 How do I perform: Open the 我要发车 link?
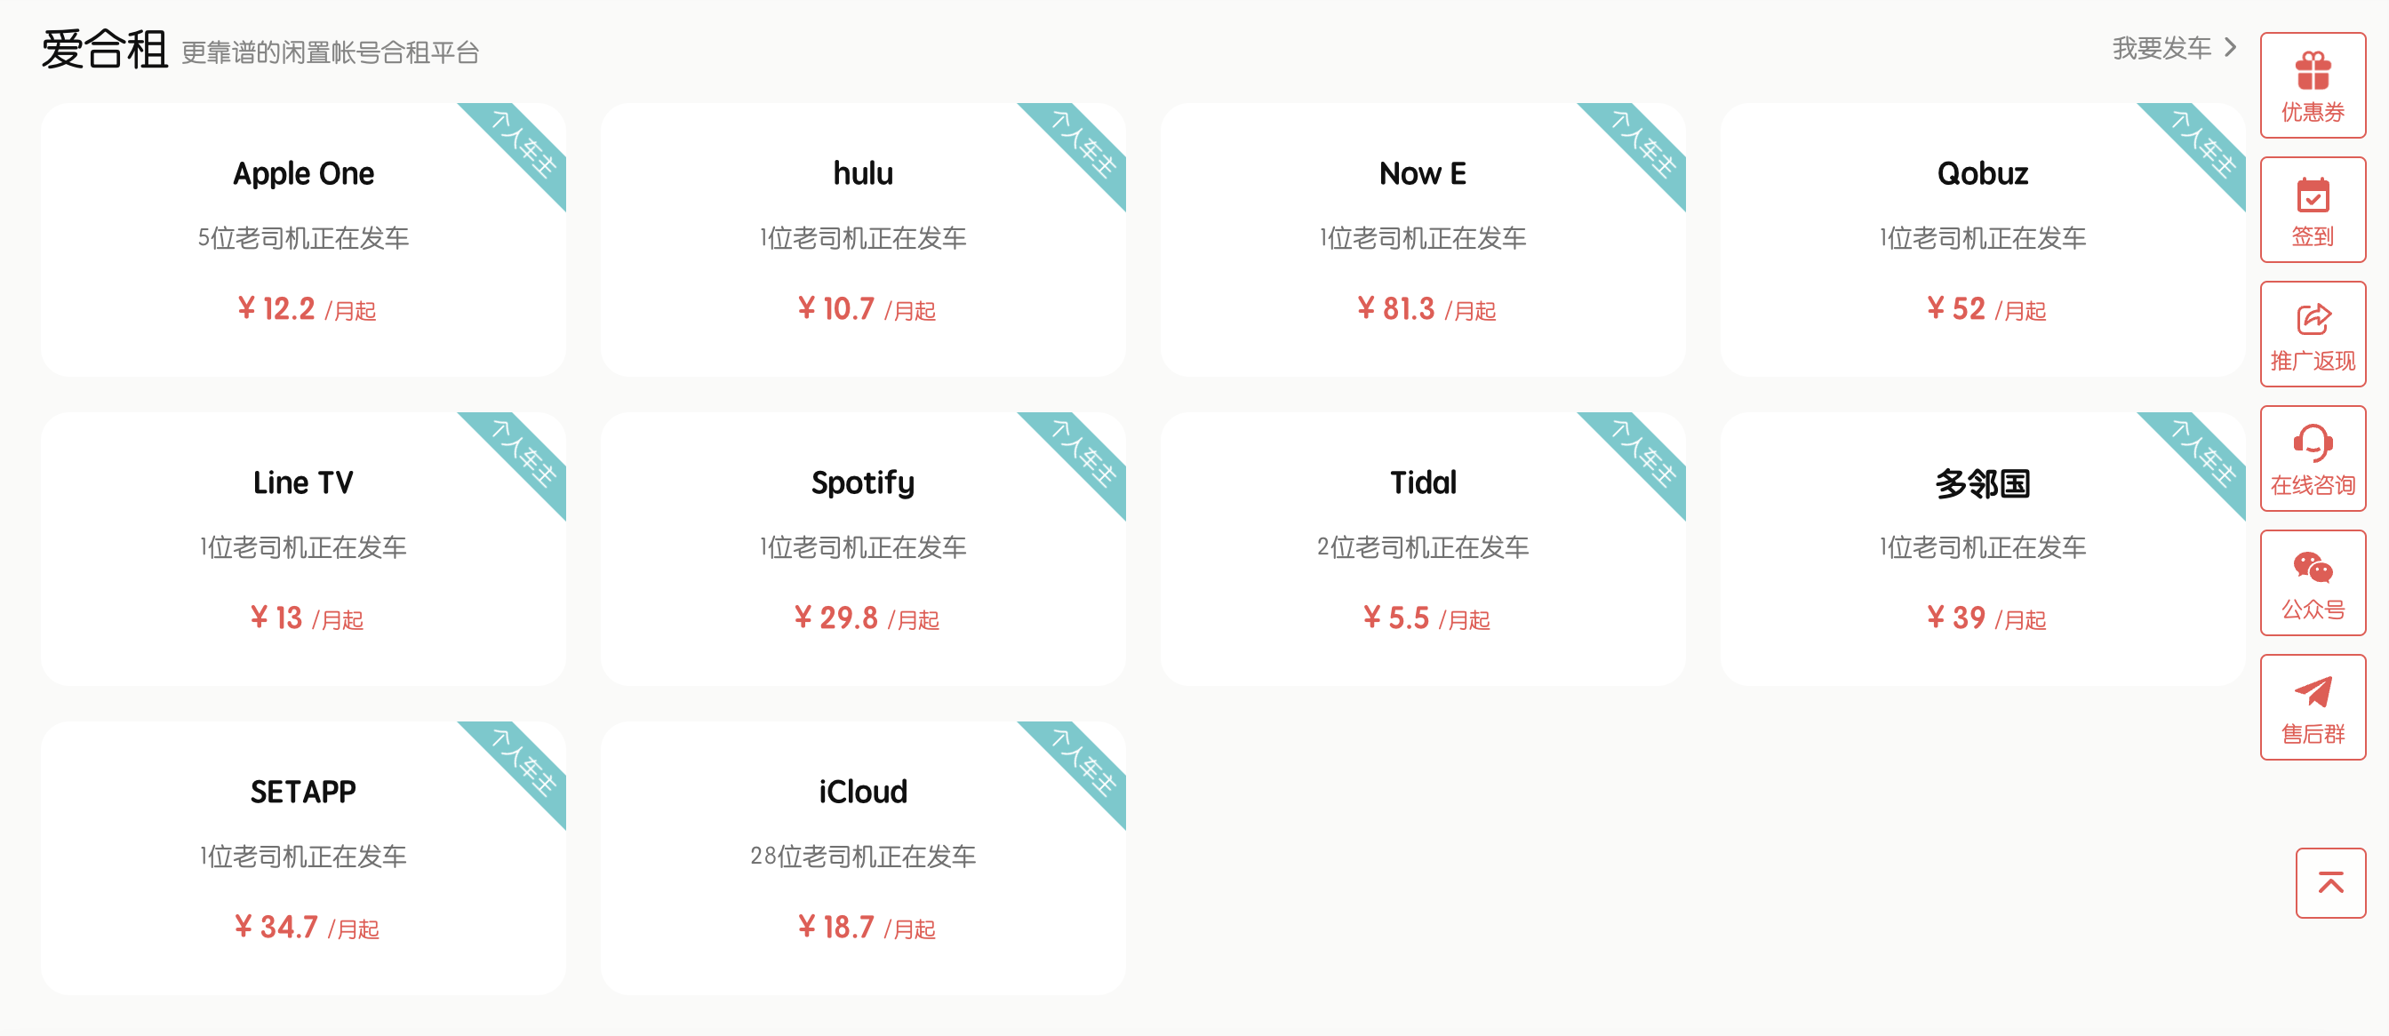tap(2161, 48)
